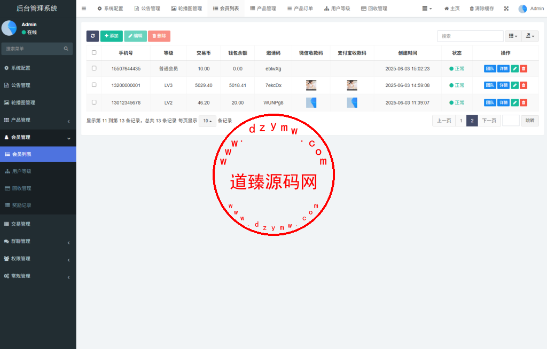Click the green 添加 add button

point(111,36)
